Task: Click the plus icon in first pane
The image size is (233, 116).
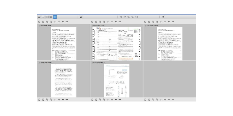Action: point(59,22)
